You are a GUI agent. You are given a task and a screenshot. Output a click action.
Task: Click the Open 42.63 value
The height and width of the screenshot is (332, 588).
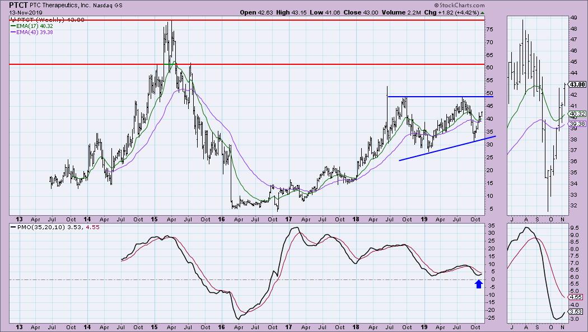click(x=257, y=12)
